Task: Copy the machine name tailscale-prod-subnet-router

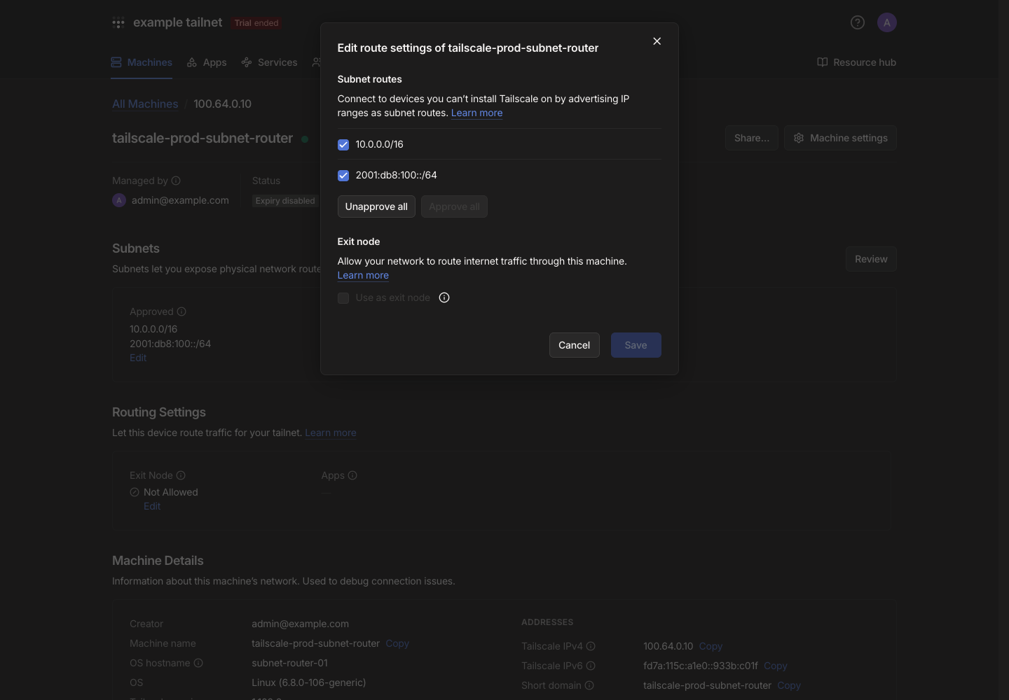Action: pyautogui.click(x=397, y=643)
